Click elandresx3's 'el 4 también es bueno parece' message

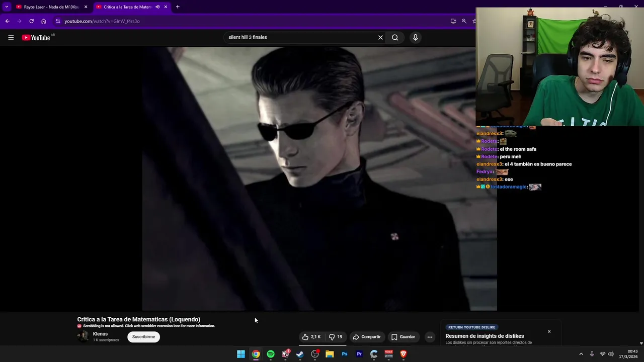pos(538,164)
